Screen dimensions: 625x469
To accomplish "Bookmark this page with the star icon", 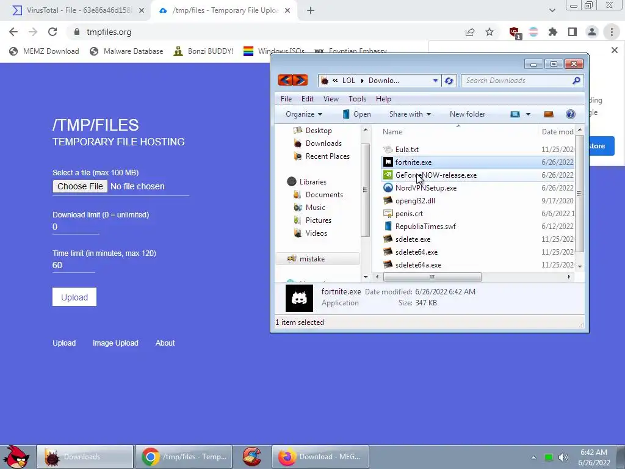I will click(490, 32).
